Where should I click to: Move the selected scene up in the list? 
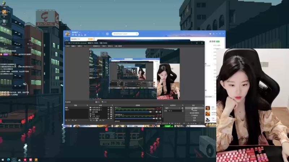click(73, 121)
